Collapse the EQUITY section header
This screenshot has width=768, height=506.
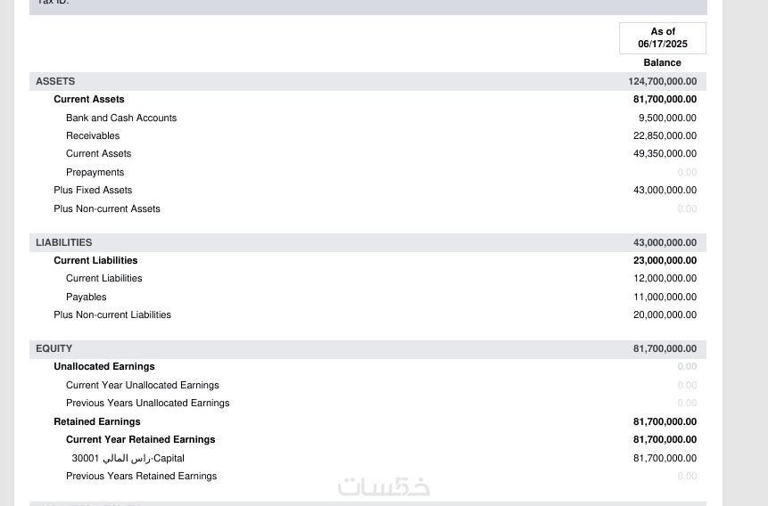pos(54,348)
